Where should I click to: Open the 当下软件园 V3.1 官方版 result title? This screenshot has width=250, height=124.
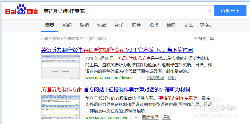(117, 50)
